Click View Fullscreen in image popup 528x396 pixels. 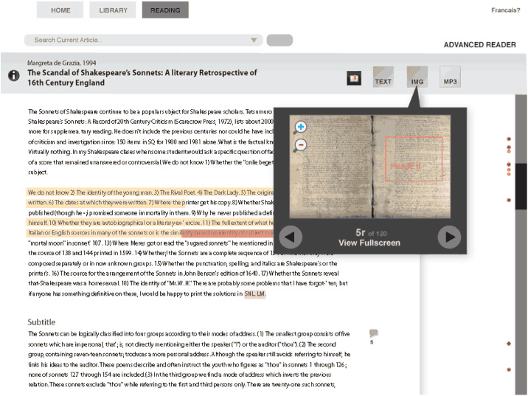[369, 243]
